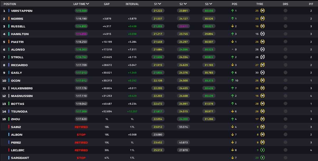Click Norris's +3.879 gap value
The image size is (318, 161).
point(107,18)
